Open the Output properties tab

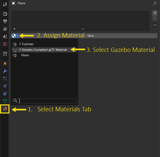[x=5, y=22]
